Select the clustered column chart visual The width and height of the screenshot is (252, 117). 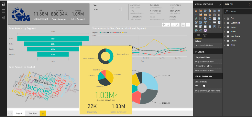[210, 11]
